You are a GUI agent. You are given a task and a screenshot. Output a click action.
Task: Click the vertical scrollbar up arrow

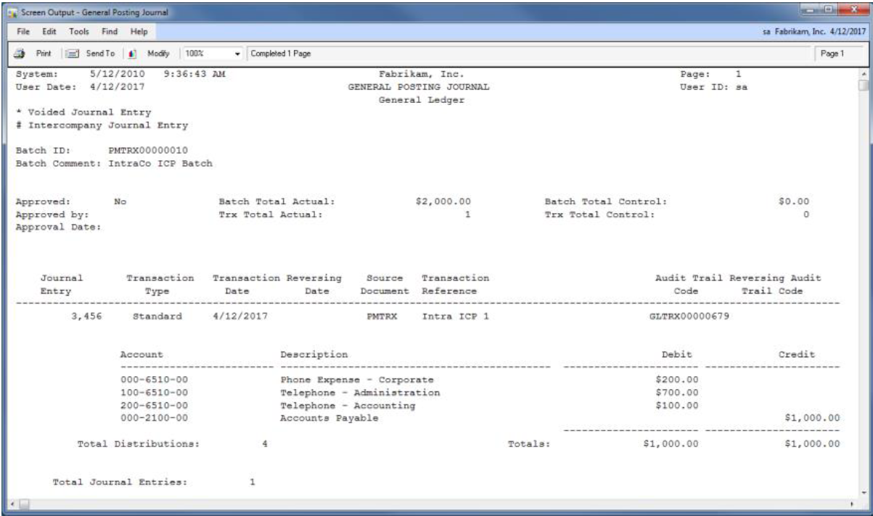(863, 74)
